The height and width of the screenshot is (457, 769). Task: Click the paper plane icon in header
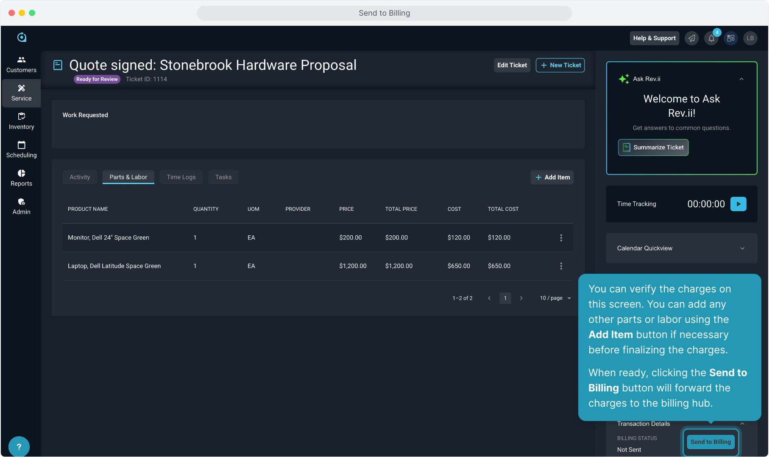pos(692,39)
